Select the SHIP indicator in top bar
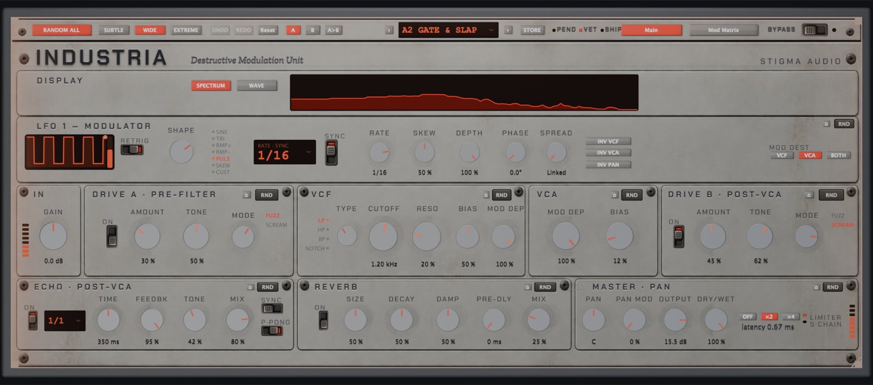 tap(611, 30)
